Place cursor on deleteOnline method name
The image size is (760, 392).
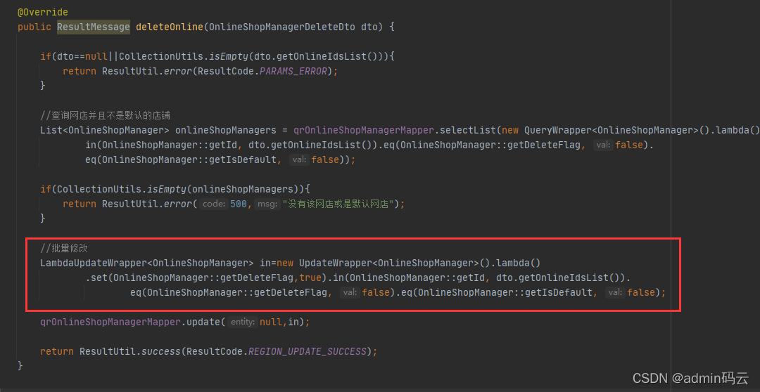[x=169, y=27]
